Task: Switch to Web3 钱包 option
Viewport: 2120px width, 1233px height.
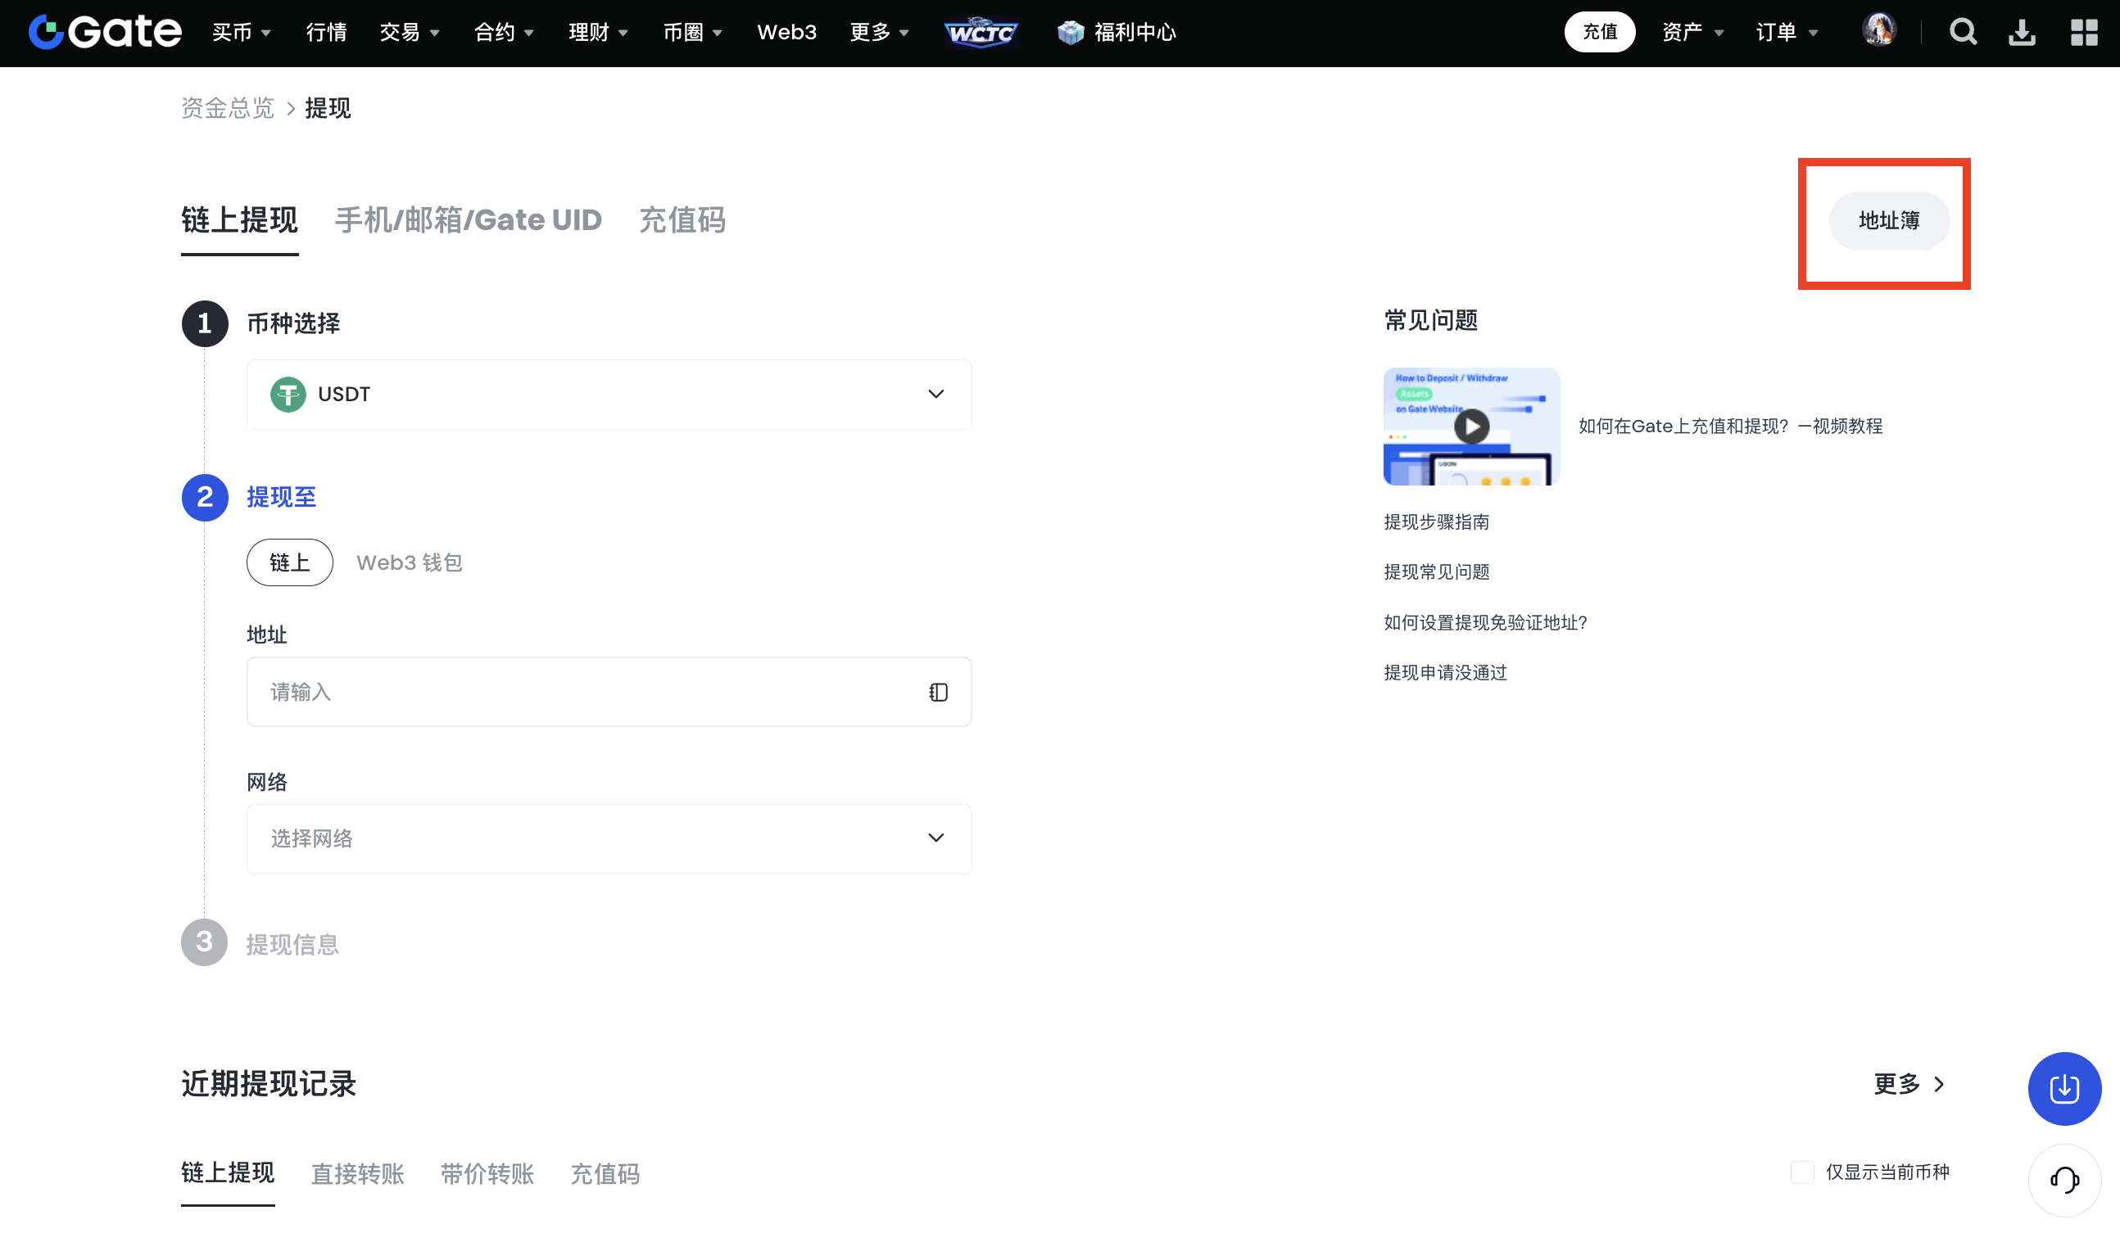Action: (x=409, y=562)
